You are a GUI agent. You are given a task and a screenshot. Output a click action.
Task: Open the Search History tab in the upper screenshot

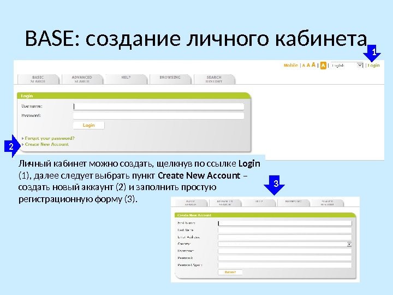coord(214,79)
